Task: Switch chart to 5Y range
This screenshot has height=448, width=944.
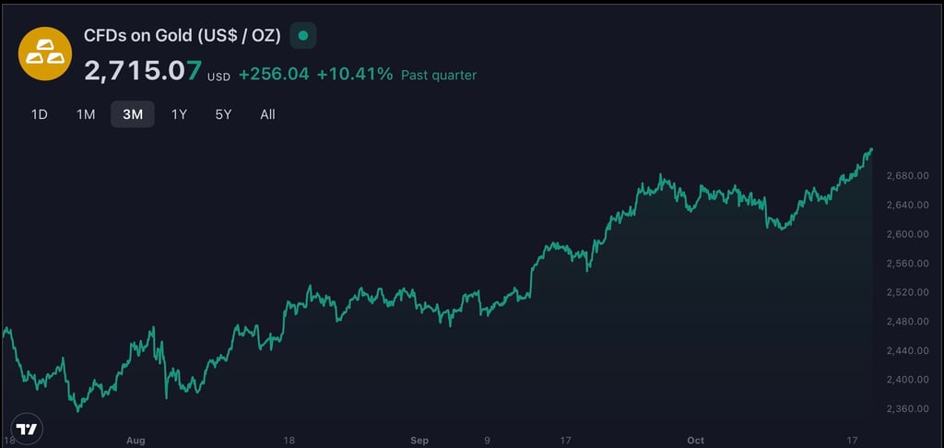Action: (x=224, y=114)
